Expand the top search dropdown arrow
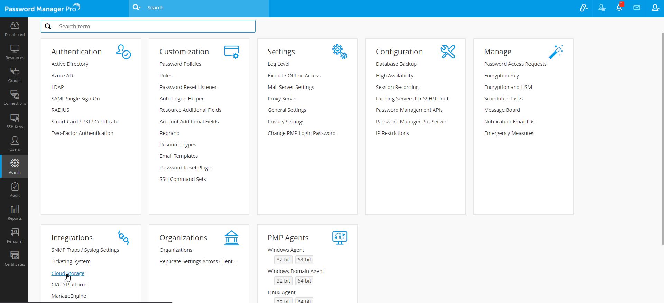Viewport: 664px width, 303px height. click(x=137, y=7)
